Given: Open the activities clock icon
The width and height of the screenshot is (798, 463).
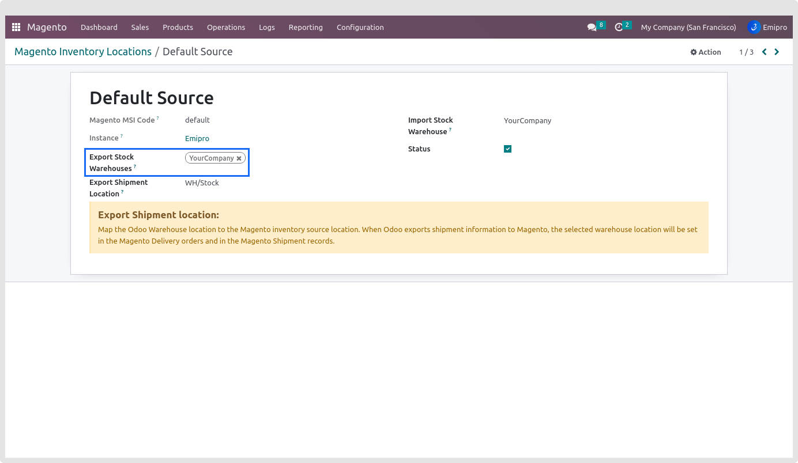Looking at the screenshot, I should [619, 27].
